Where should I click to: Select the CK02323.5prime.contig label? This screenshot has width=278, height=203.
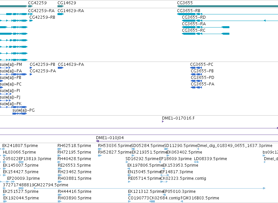coord(183,178)
